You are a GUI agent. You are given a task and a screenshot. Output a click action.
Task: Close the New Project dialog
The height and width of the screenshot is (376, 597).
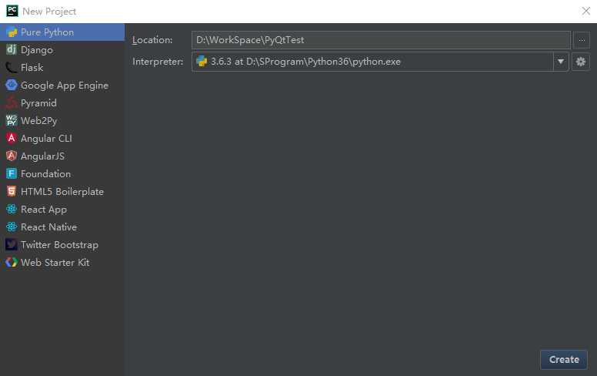click(x=586, y=11)
